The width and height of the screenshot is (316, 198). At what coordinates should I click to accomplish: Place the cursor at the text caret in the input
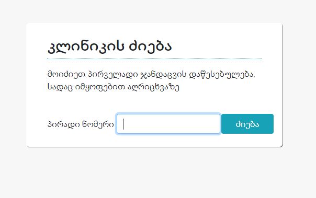[124, 124]
